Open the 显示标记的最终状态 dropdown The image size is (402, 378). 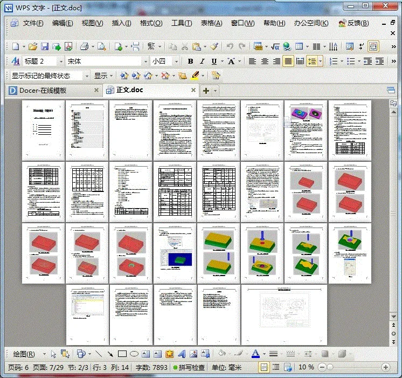tap(87, 76)
